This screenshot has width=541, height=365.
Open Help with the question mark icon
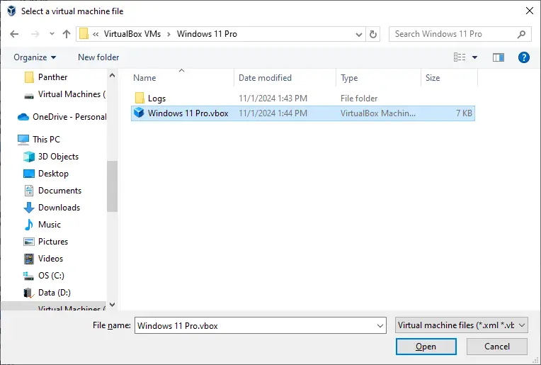524,57
